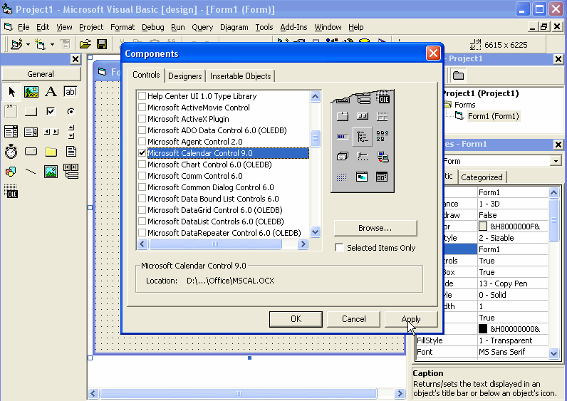Check Microsoft ActiveMovie Control
Screen dimensions: 567x401
tap(142, 108)
